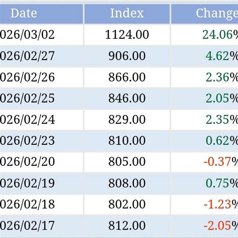Select the 812.00 index cell
The width and height of the screenshot is (238, 238).
pyautogui.click(x=127, y=226)
